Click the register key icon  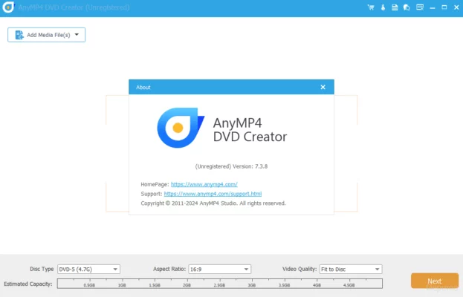(x=383, y=7)
